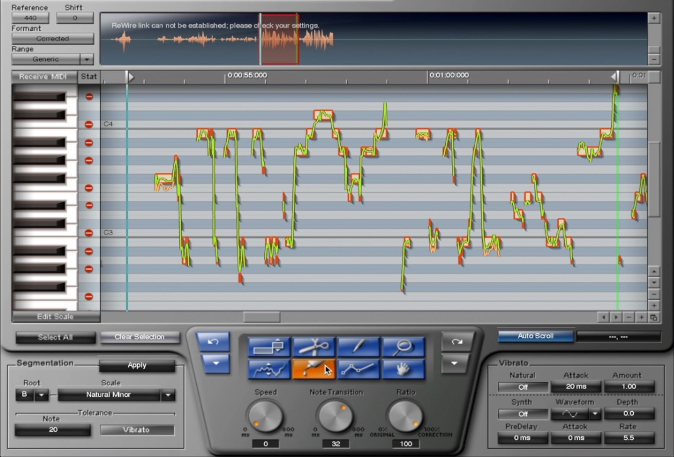Click the fit-to-window zoom icon
This screenshot has height=457, width=674.
pyautogui.click(x=653, y=317)
